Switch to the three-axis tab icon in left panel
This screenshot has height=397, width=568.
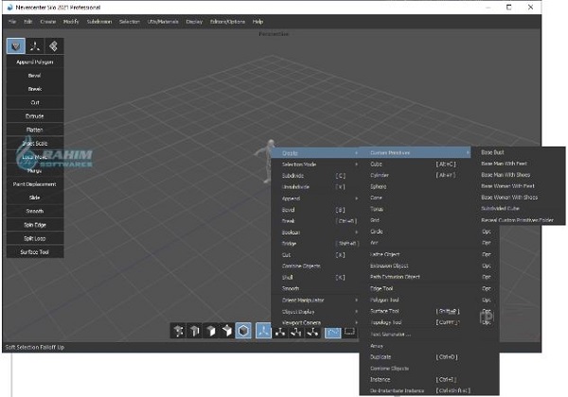[35, 45]
